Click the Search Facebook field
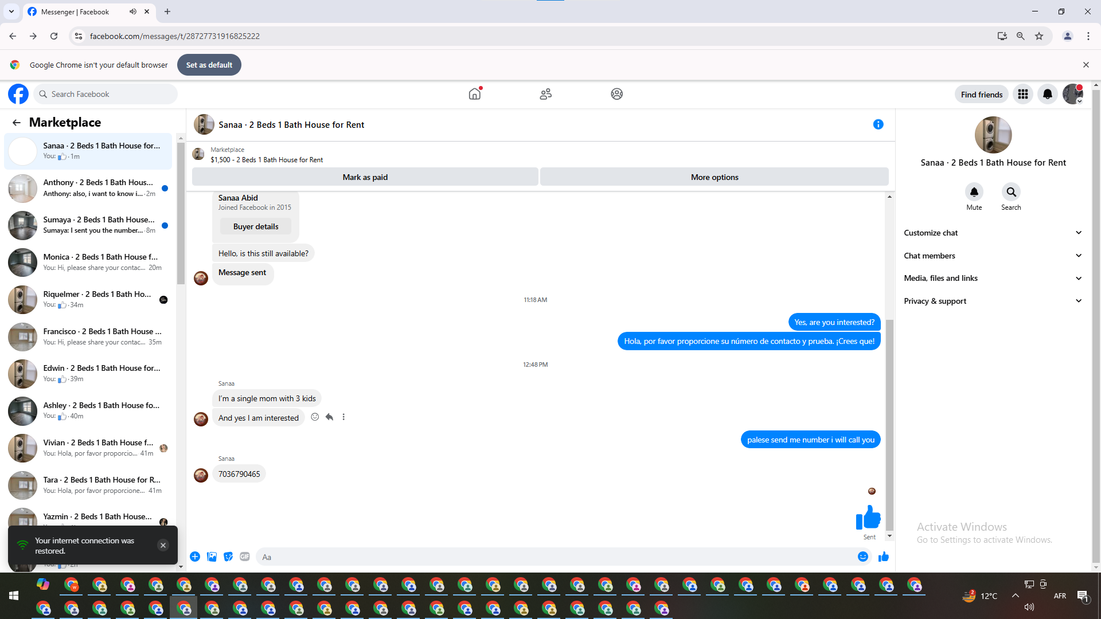The height and width of the screenshot is (619, 1101). pyautogui.click(x=106, y=94)
